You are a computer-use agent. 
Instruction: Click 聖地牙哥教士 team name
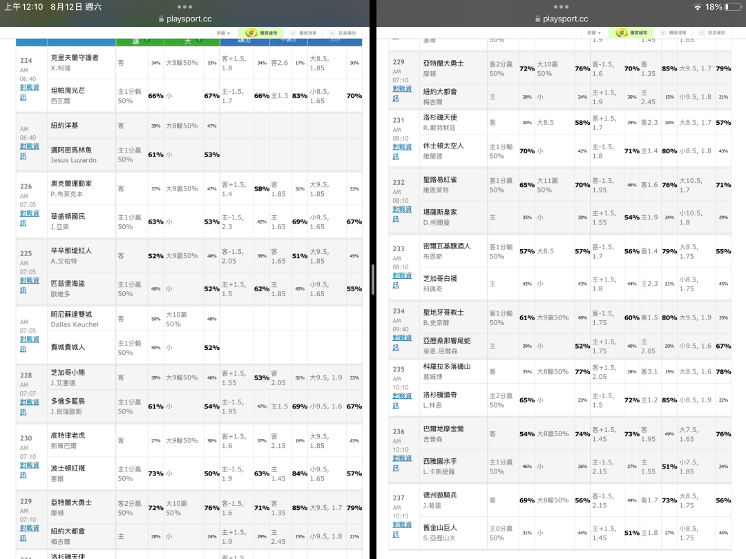pyautogui.click(x=443, y=313)
